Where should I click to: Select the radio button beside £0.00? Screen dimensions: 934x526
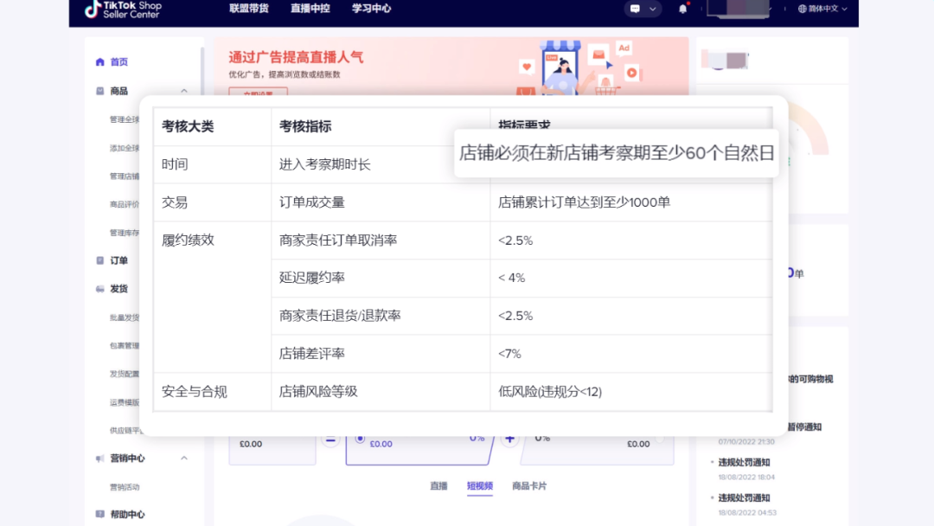(359, 438)
